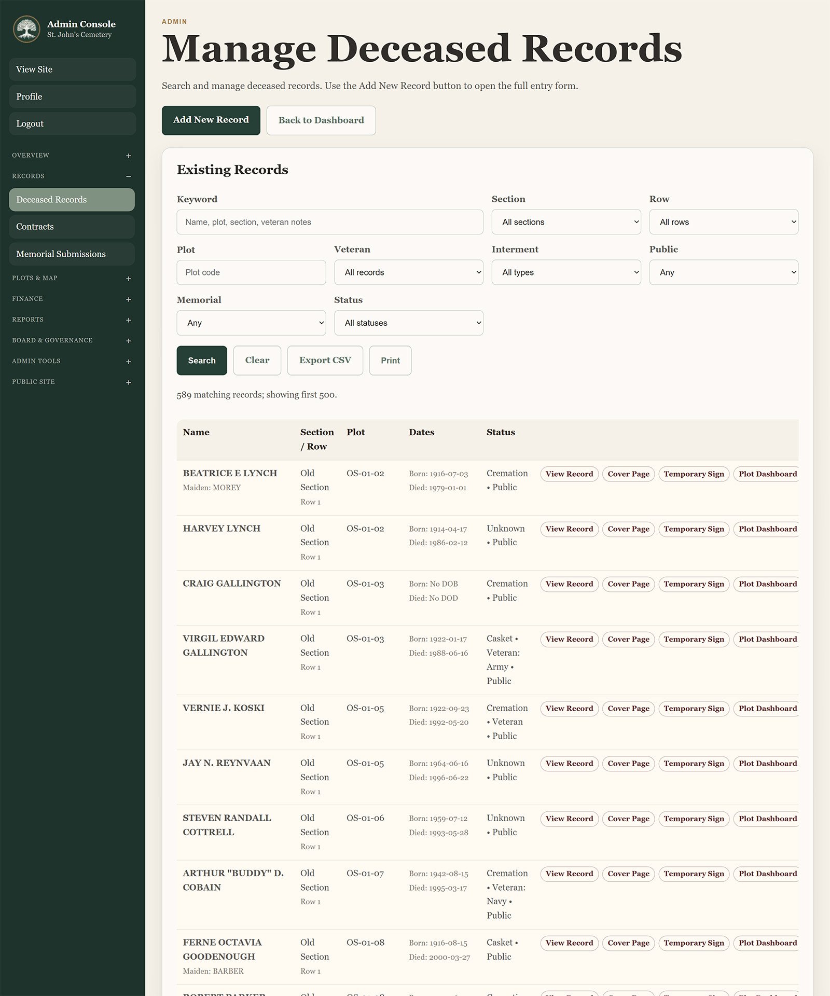Image resolution: width=830 pixels, height=996 pixels.
Task: Open the Section filter dropdown
Action: (566, 222)
